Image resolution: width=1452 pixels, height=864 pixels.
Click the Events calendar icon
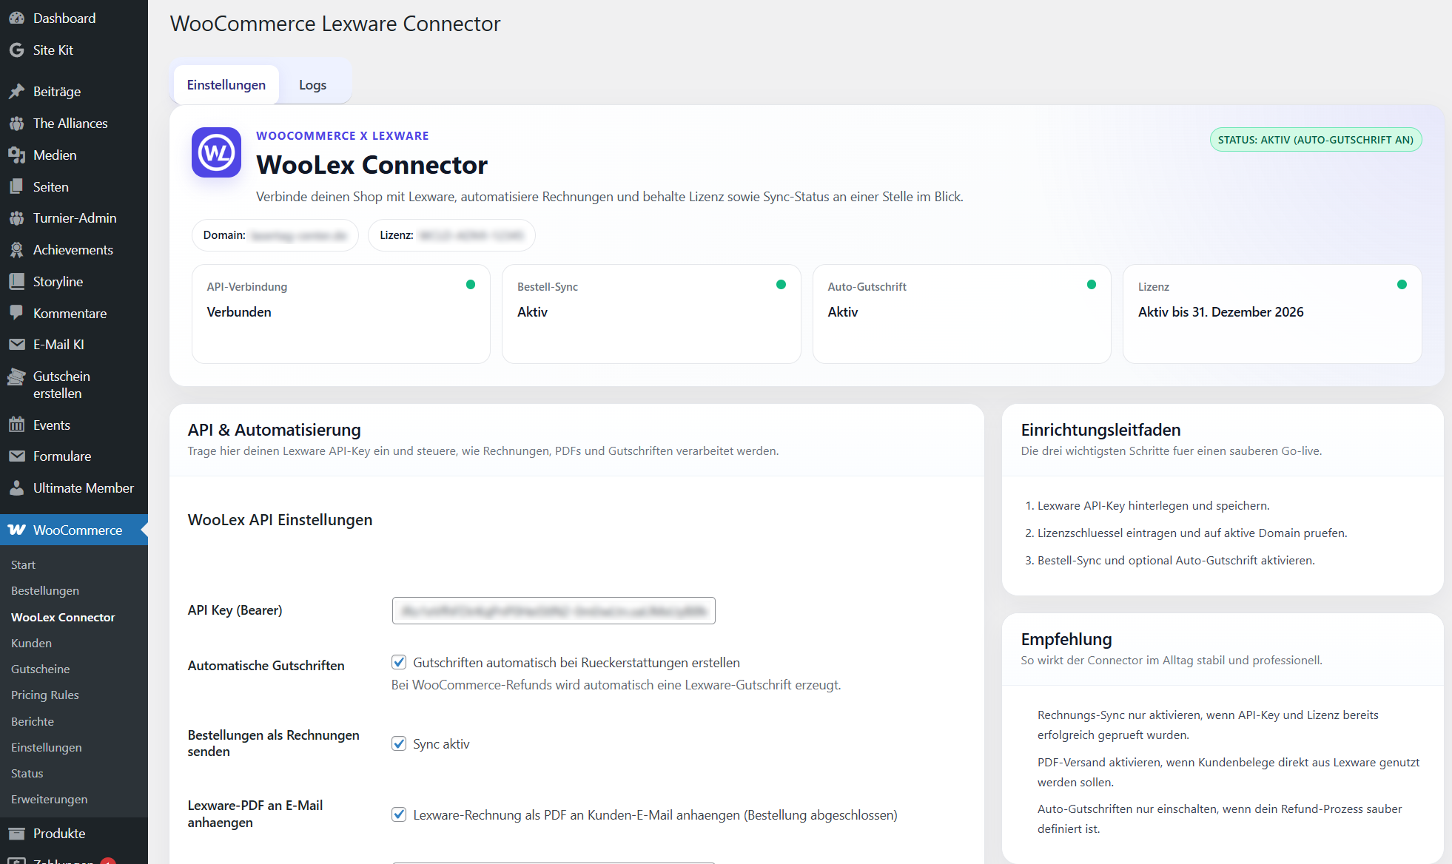(x=16, y=425)
